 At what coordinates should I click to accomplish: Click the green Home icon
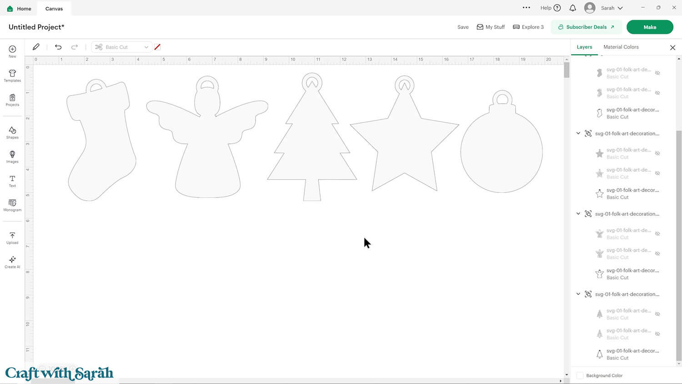click(x=10, y=9)
